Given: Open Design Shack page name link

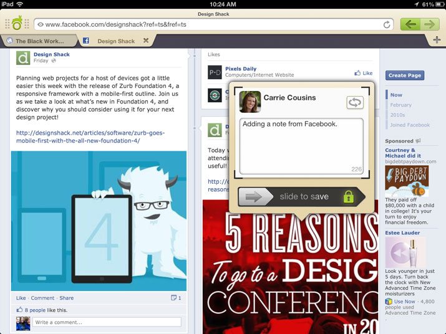Looking at the screenshot, I should point(52,54).
